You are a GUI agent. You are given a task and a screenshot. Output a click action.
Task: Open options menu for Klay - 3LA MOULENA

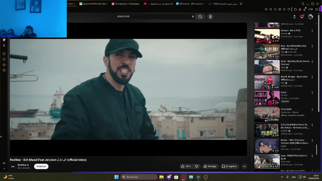tap(312, 46)
